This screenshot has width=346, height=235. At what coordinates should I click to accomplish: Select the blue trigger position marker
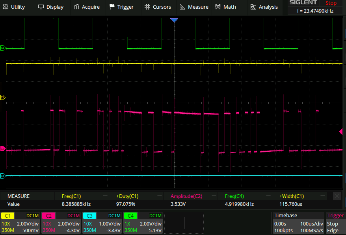pos(174,20)
